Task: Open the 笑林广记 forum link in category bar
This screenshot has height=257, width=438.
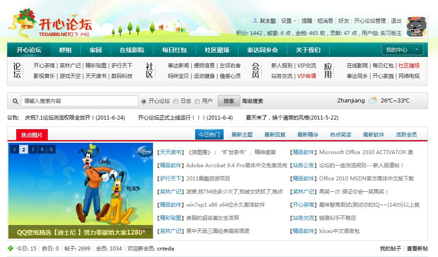Action: pyautogui.click(x=70, y=65)
